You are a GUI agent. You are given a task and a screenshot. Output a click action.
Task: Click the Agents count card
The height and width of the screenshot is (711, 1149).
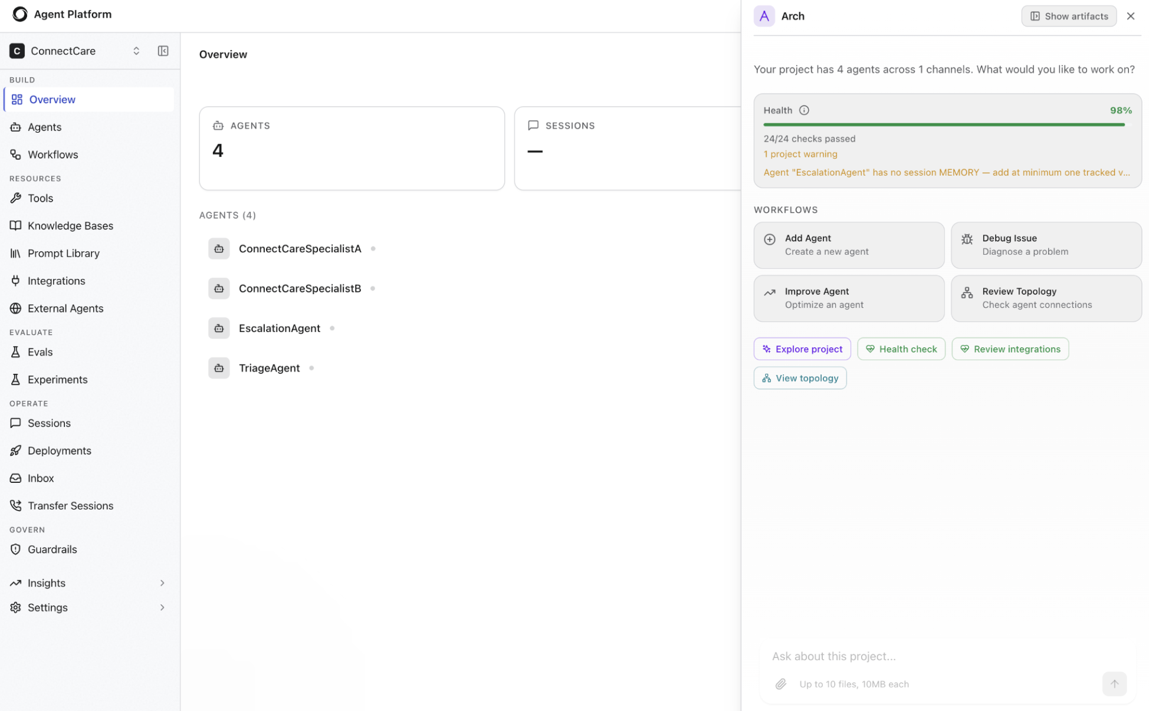tap(352, 149)
